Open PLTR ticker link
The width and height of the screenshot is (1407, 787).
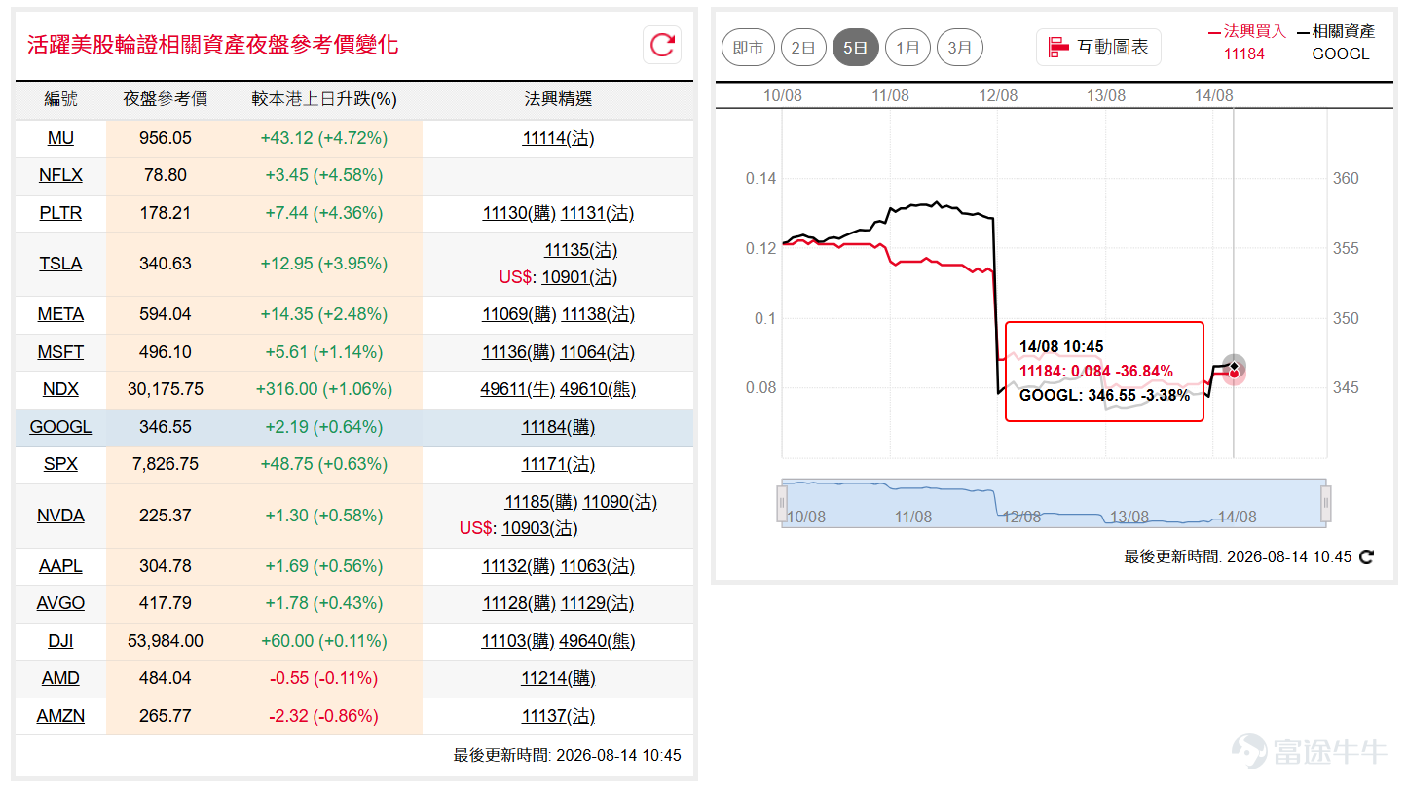(60, 213)
